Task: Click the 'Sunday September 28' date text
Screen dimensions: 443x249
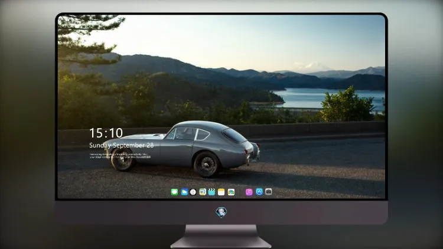Action: [122, 145]
